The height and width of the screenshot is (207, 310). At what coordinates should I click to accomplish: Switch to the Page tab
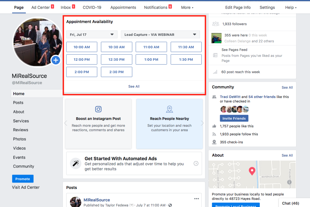[x=19, y=7]
